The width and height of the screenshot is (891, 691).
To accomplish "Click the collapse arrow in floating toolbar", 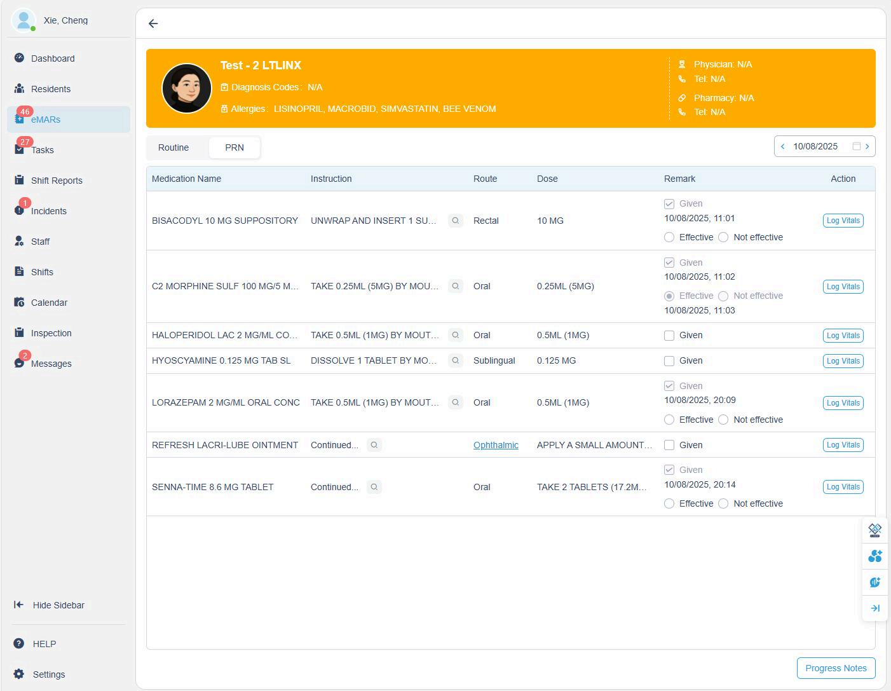I will tap(875, 608).
